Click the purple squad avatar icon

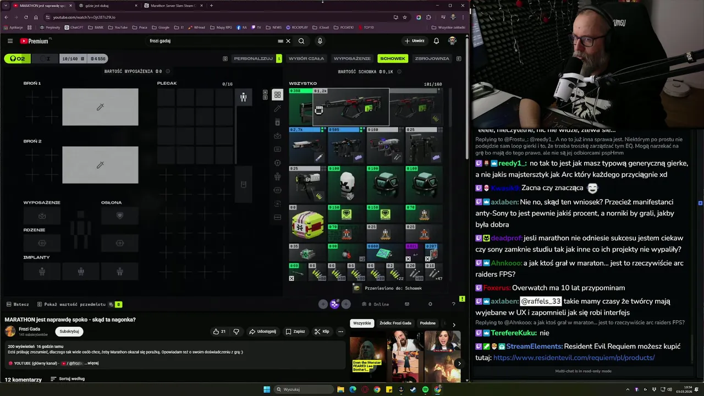coord(334,304)
